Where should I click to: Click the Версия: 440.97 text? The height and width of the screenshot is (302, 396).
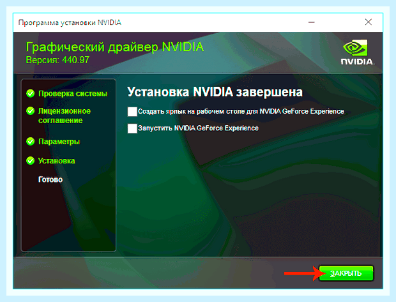(57, 60)
